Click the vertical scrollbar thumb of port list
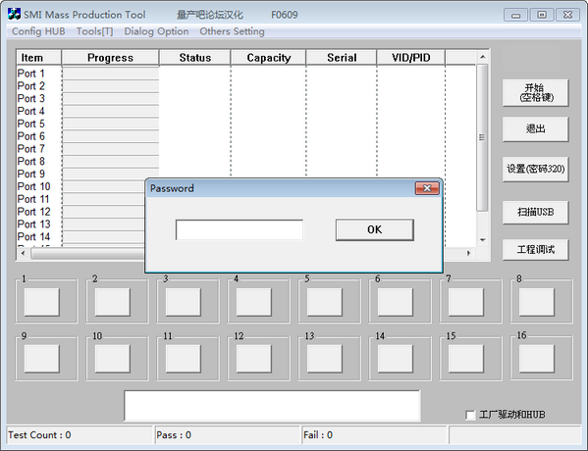 483,137
